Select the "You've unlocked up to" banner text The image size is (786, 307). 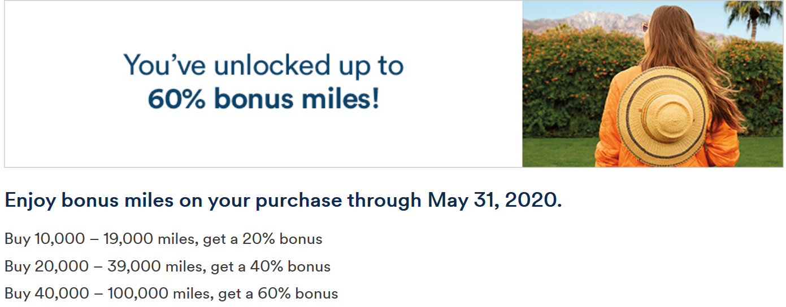pyautogui.click(x=263, y=65)
